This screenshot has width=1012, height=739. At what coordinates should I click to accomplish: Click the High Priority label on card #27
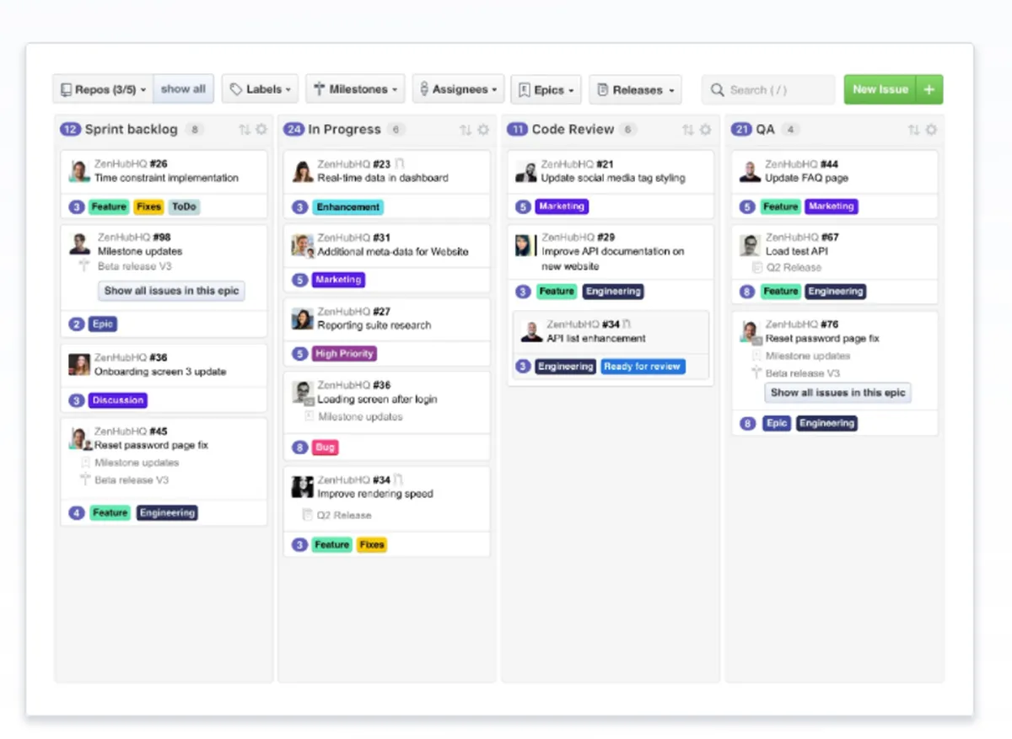(344, 354)
